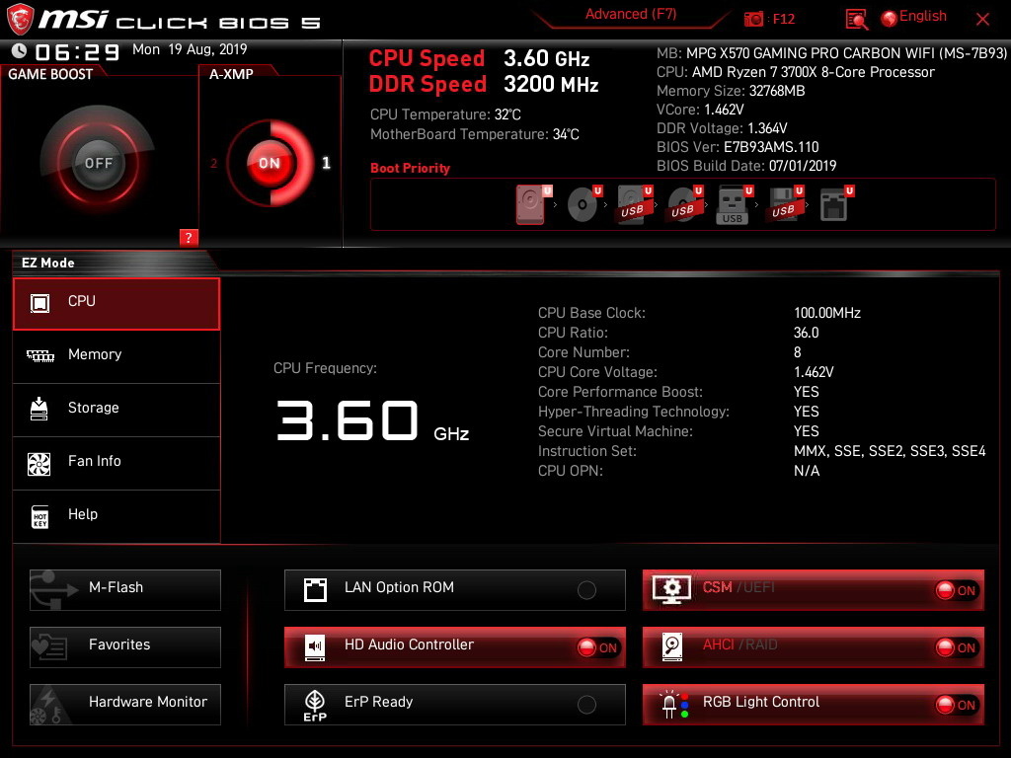Select the optical disc boot device icon

[x=583, y=204]
